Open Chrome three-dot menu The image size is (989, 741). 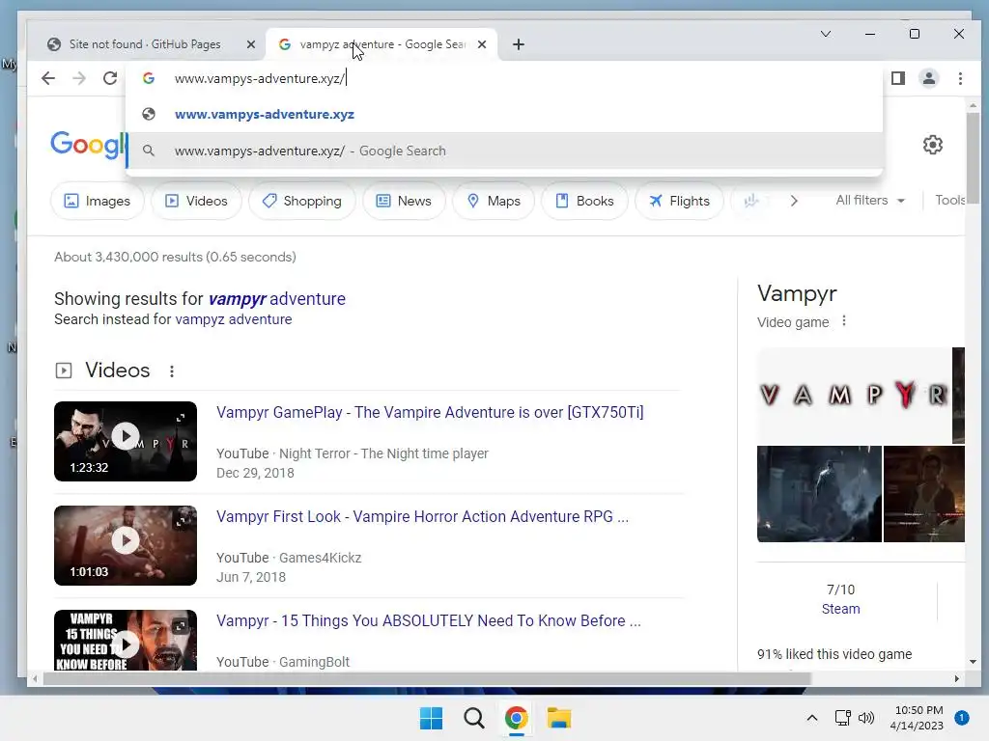960,78
